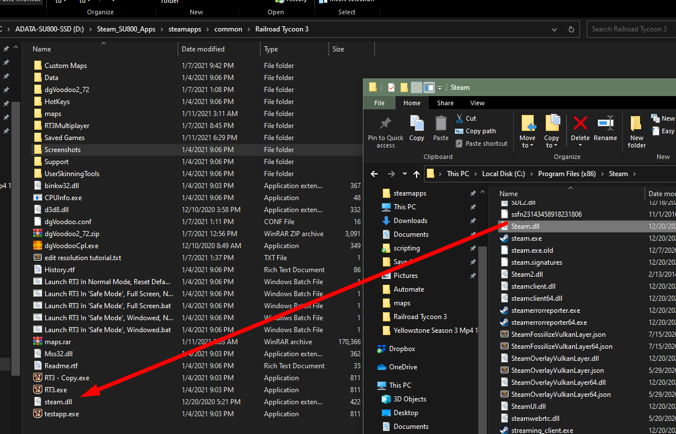
Task: Click Program Files (x86) in the address path
Action: pos(567,174)
